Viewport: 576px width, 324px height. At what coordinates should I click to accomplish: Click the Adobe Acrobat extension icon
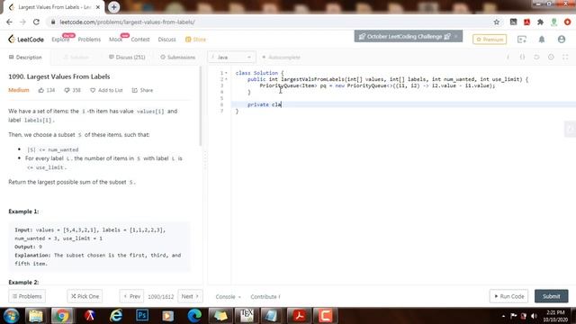[526, 22]
